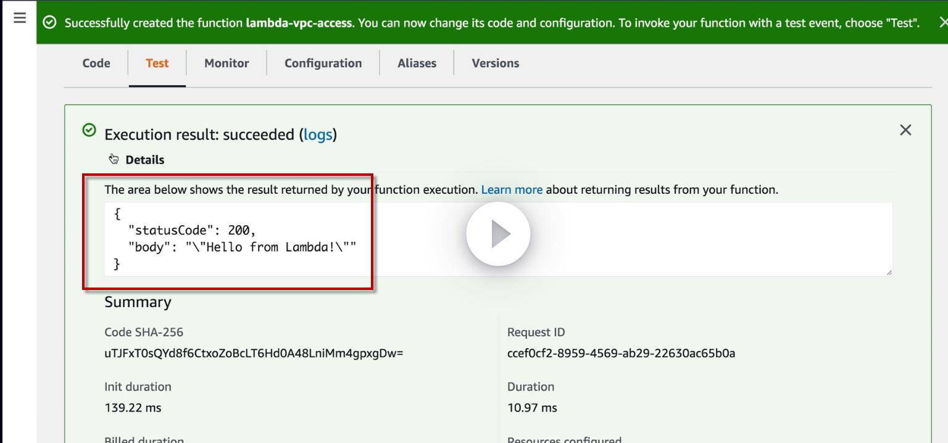Open the hamburger navigation menu
This screenshot has width=948, height=443.
(x=20, y=18)
